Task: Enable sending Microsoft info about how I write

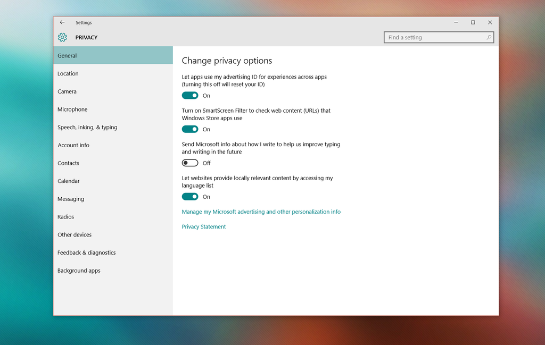Action: 190,163
